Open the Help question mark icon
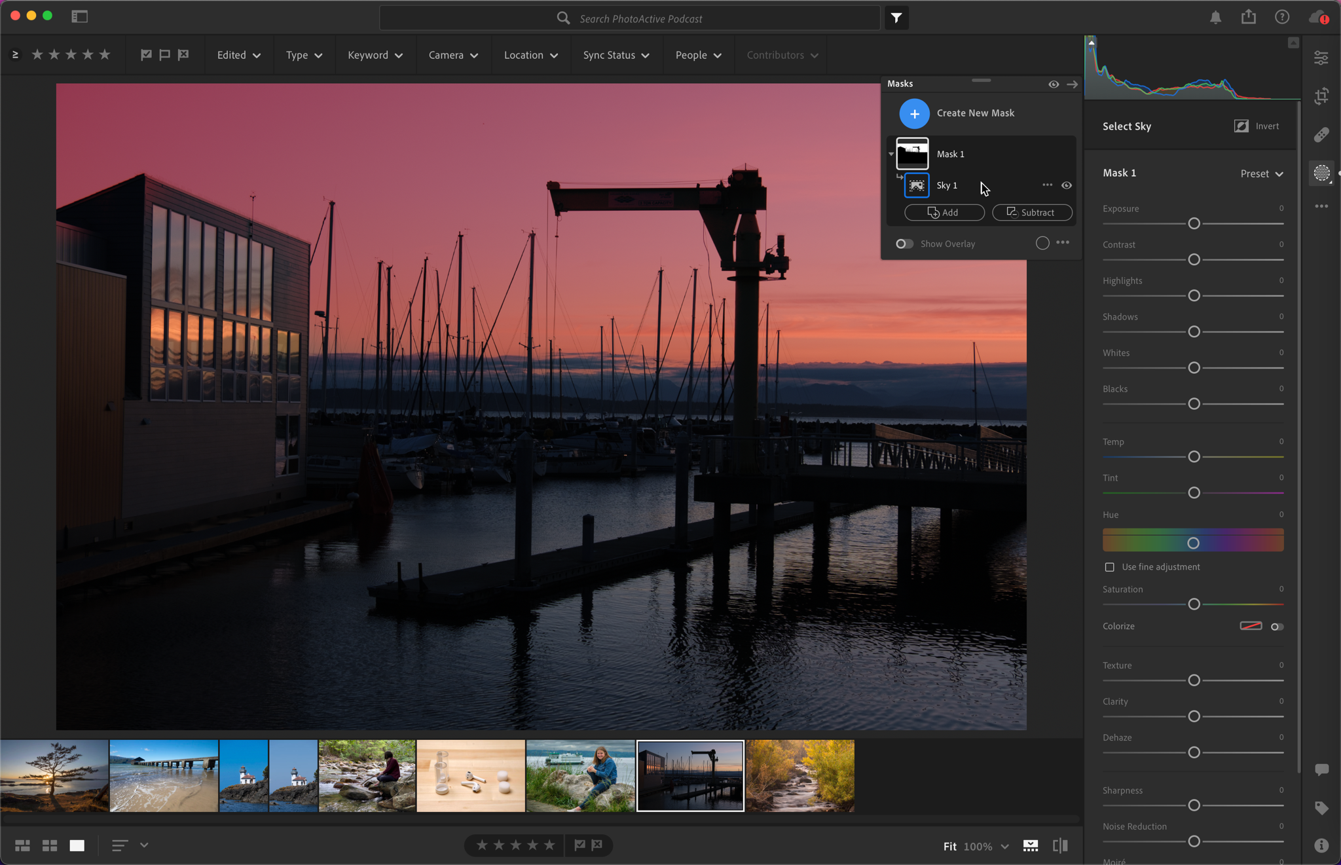The width and height of the screenshot is (1341, 865). click(1282, 18)
